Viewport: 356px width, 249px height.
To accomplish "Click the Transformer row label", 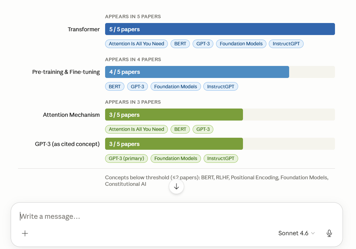I will (84, 29).
